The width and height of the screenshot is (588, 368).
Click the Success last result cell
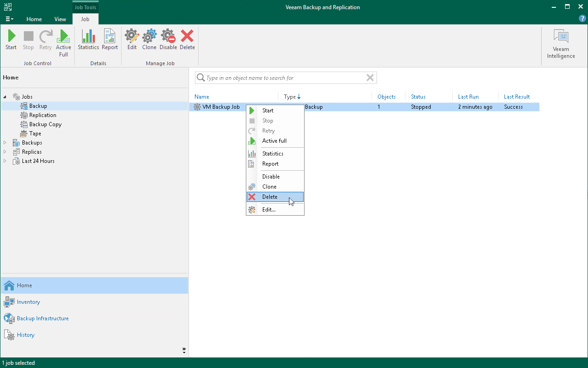(x=513, y=107)
